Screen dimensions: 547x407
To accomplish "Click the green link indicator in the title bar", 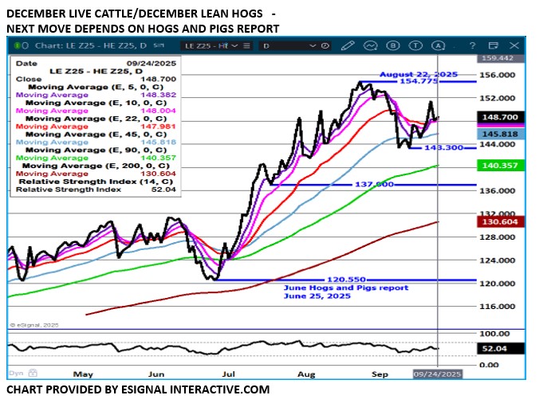I will coord(17,45).
